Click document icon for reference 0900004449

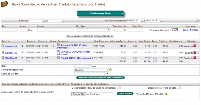coord(3,58)
